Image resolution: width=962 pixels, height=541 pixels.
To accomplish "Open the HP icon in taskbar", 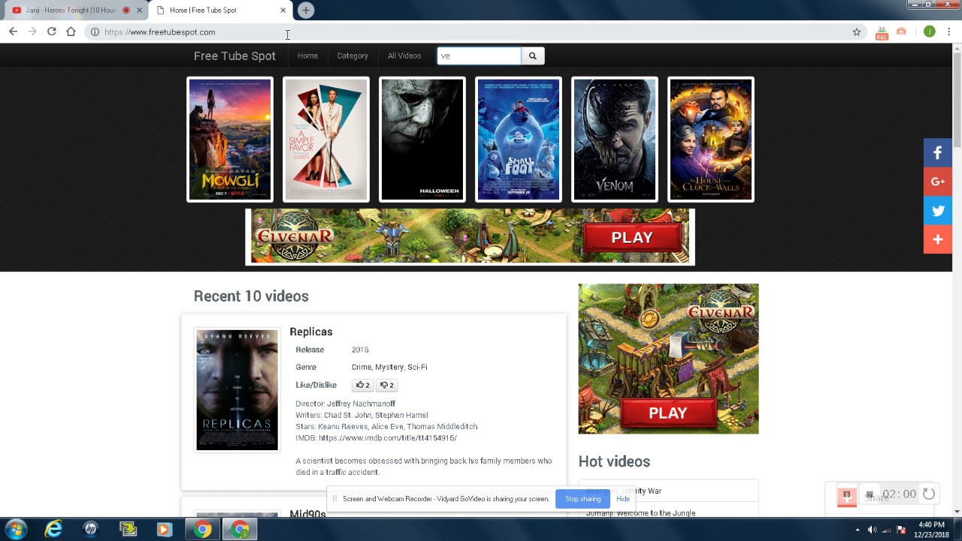I will pos(91,529).
